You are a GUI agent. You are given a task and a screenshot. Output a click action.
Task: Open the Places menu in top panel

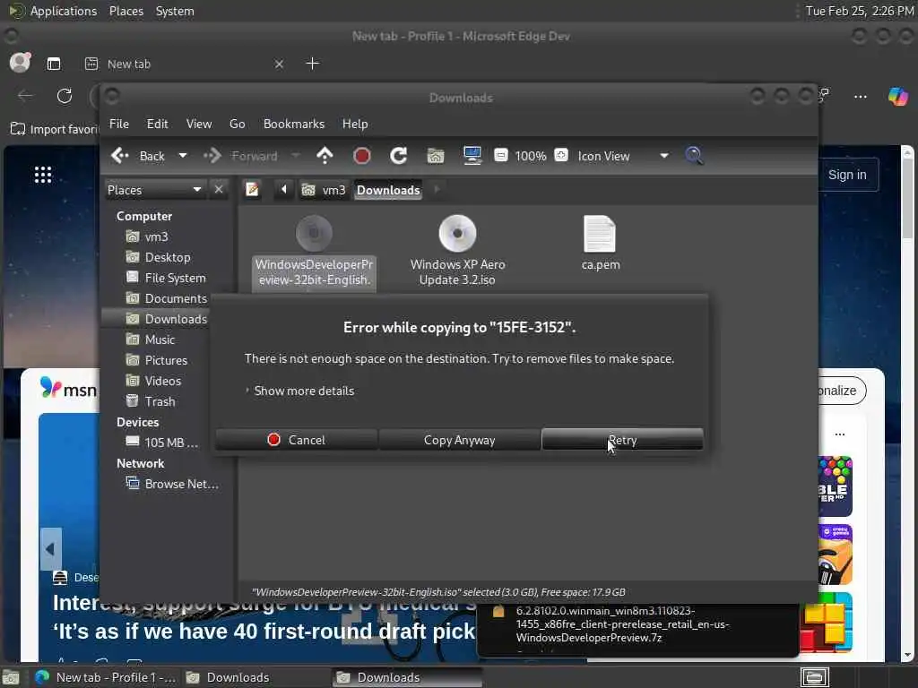pos(126,11)
